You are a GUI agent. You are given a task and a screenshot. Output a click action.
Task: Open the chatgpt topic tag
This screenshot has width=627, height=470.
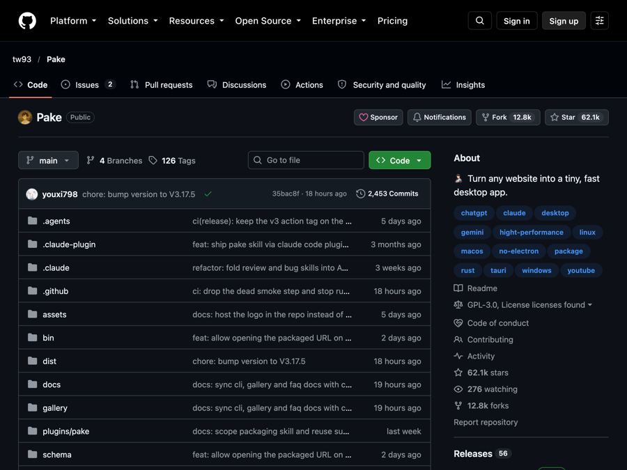474,212
